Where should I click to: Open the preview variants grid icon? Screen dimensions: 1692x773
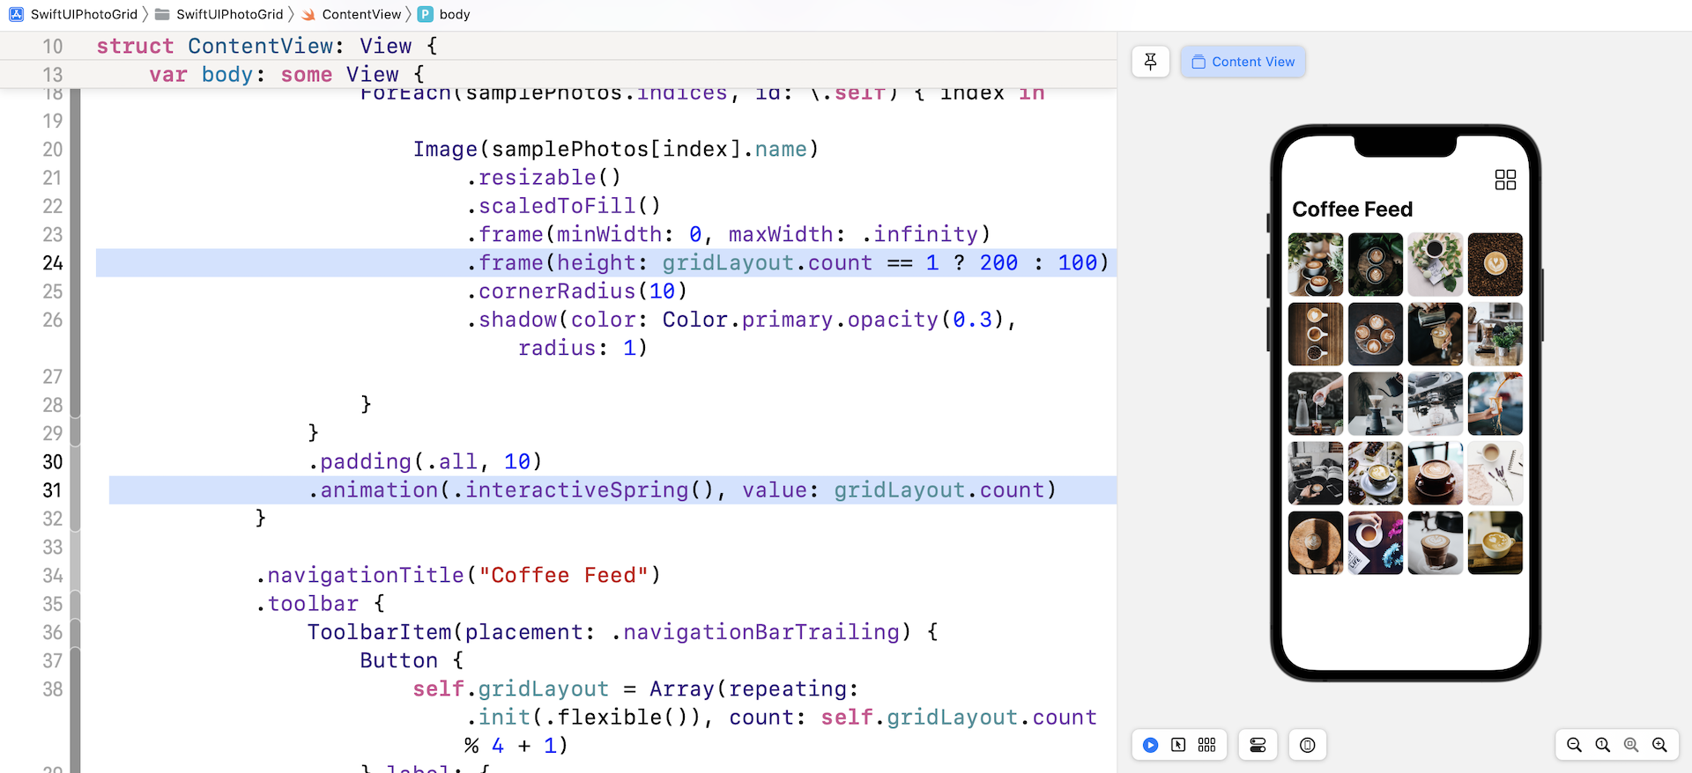point(1206,745)
